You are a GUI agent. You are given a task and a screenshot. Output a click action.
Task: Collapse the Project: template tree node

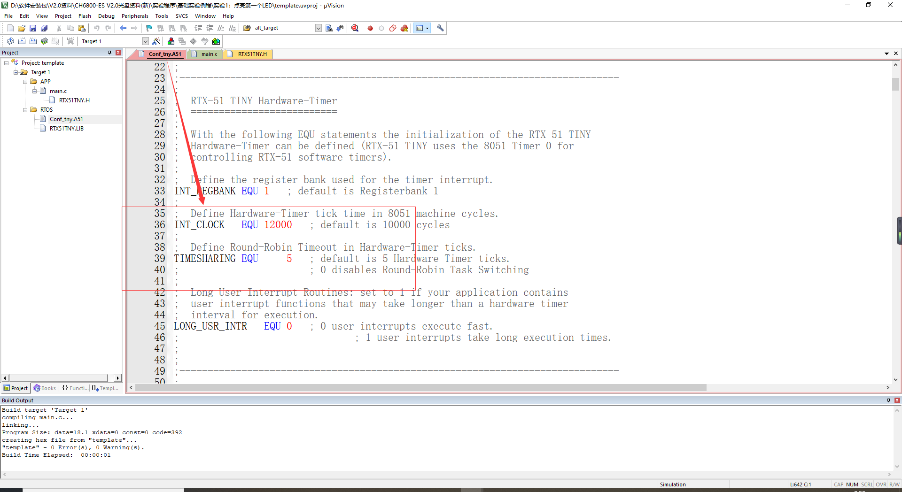[x=7, y=63]
